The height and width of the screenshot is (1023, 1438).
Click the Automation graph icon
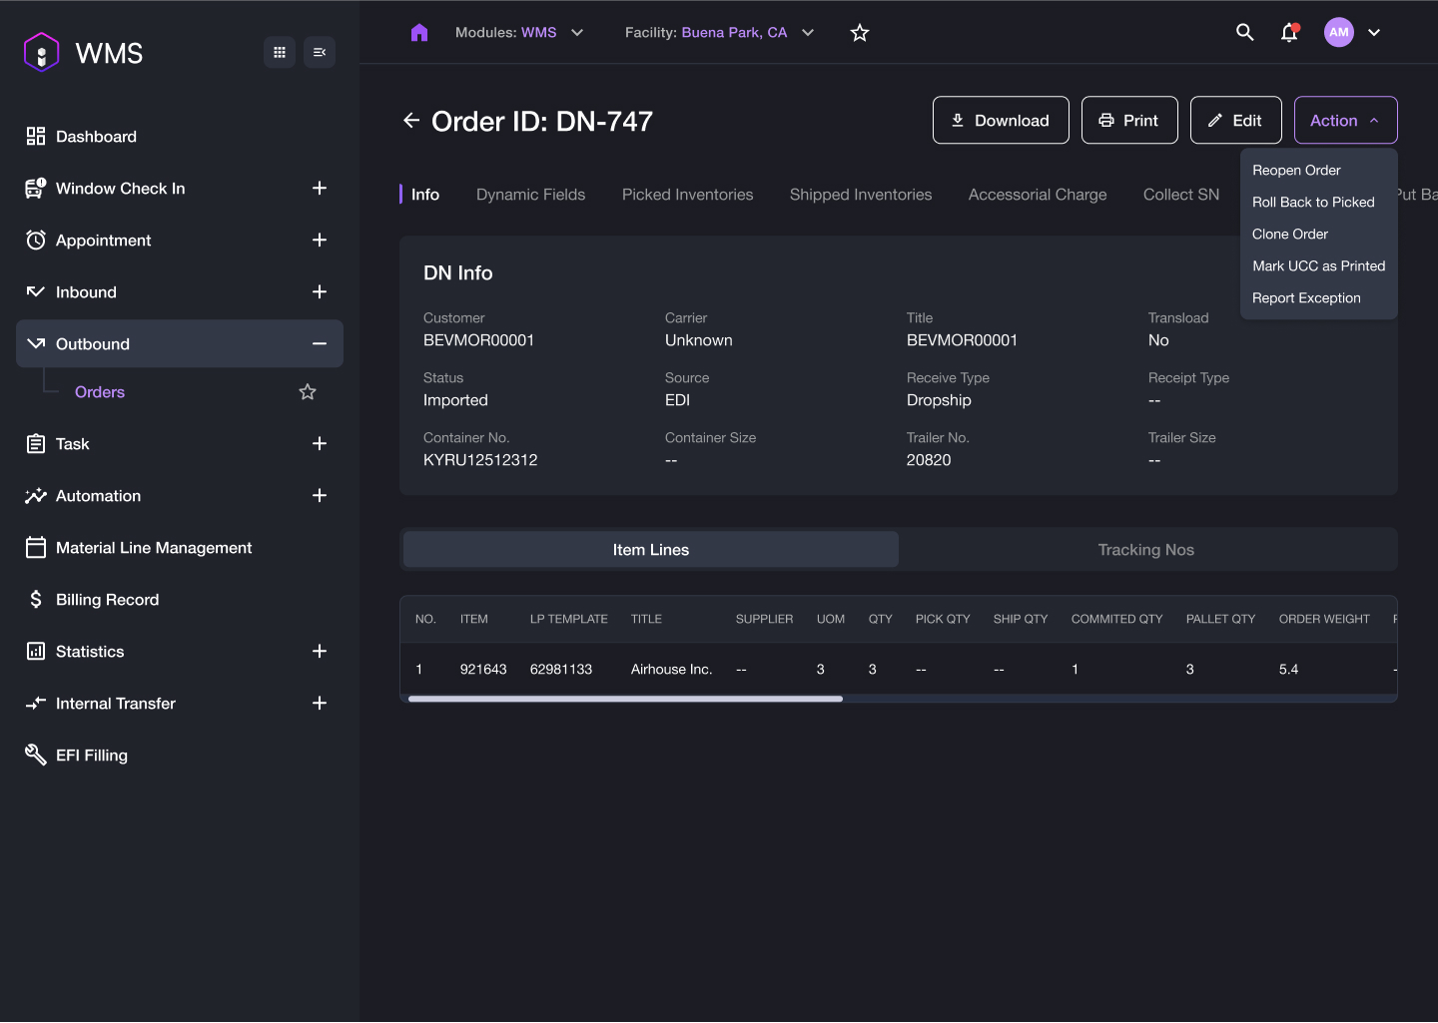point(36,495)
